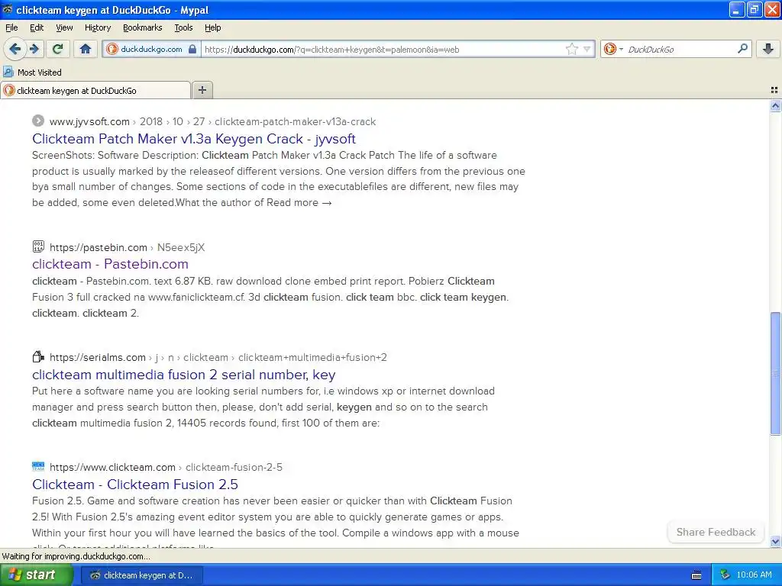The height and width of the screenshot is (586, 782).
Task: Click the https://serialms.com result URL
Action: [97, 357]
